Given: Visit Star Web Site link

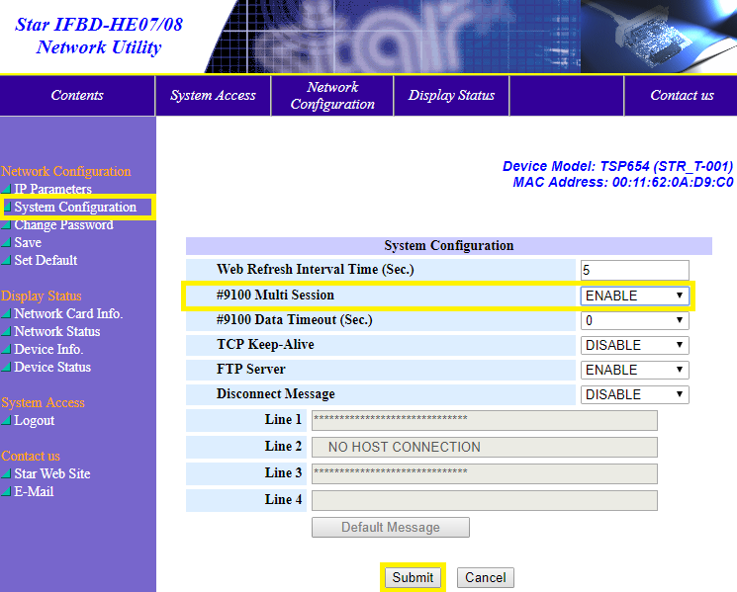Looking at the screenshot, I should coord(52,473).
